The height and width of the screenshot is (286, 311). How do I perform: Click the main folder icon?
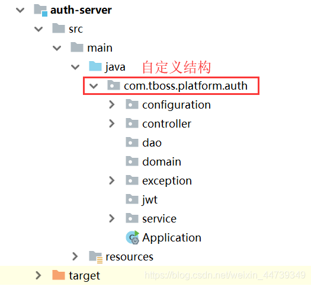tap(77, 47)
